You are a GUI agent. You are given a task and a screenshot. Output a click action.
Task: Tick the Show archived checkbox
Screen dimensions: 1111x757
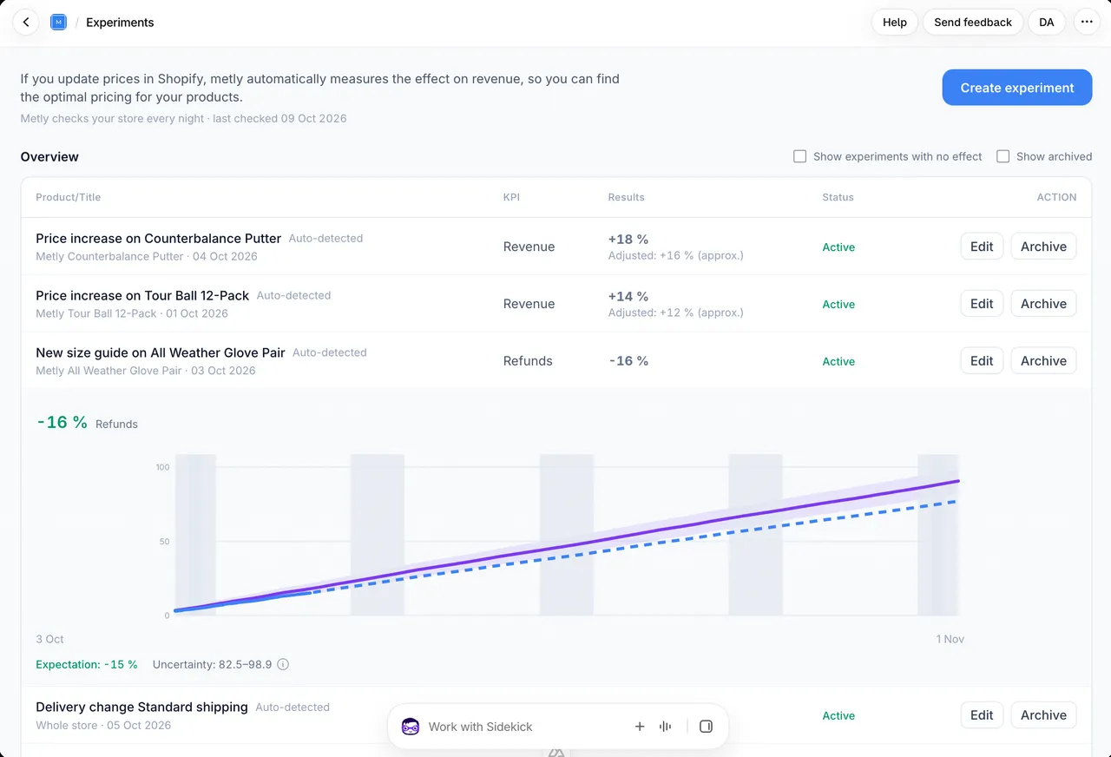point(1003,156)
